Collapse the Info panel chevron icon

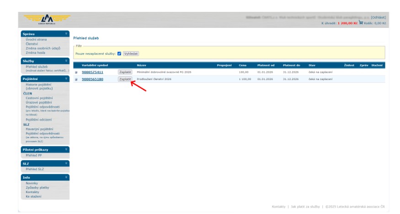click(x=66, y=177)
